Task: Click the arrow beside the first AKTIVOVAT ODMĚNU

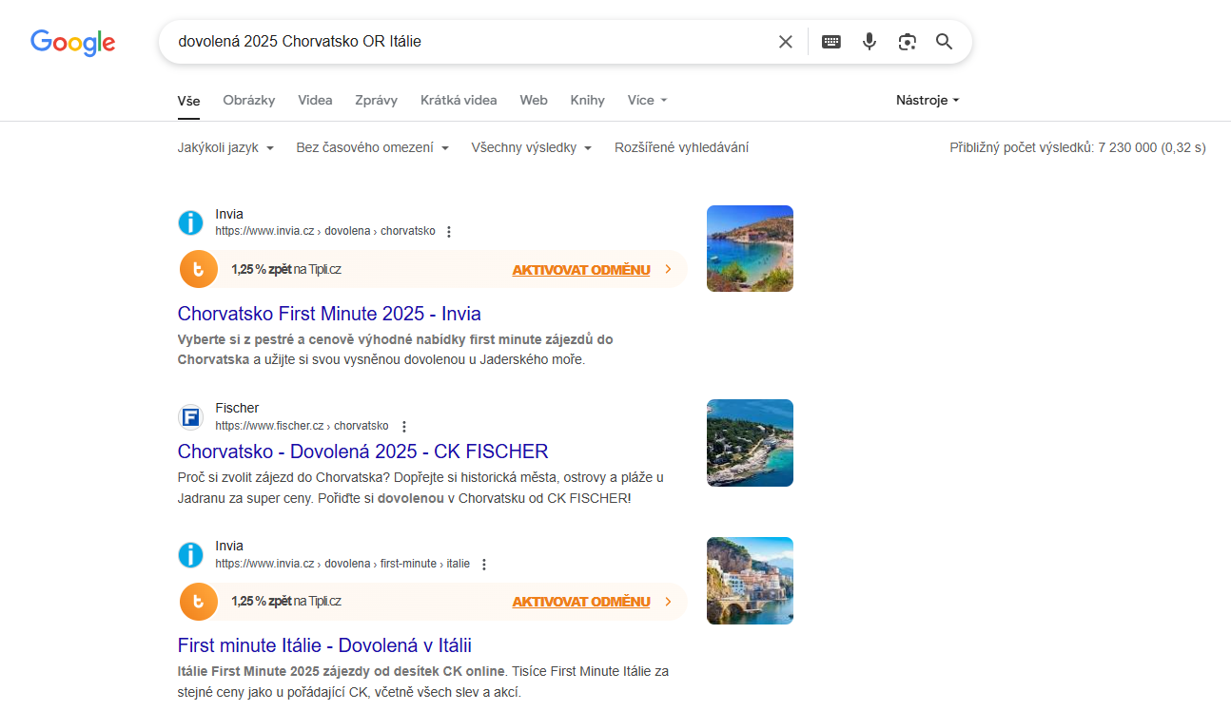Action: [668, 270]
